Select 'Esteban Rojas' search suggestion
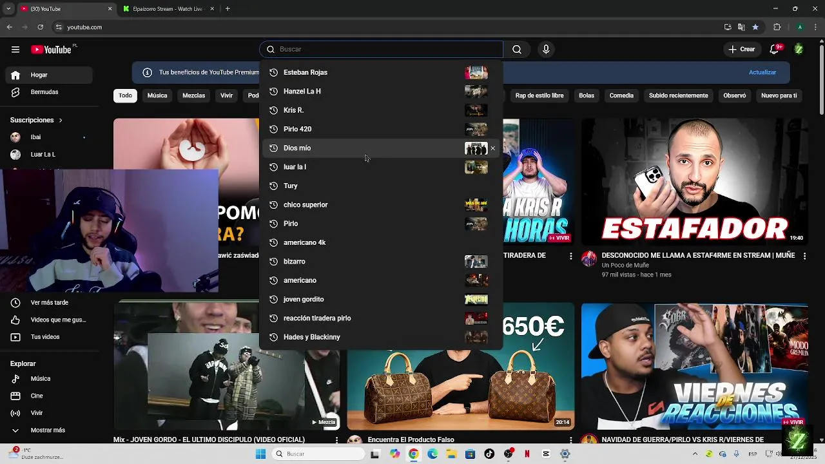The image size is (825, 464). [x=380, y=72]
